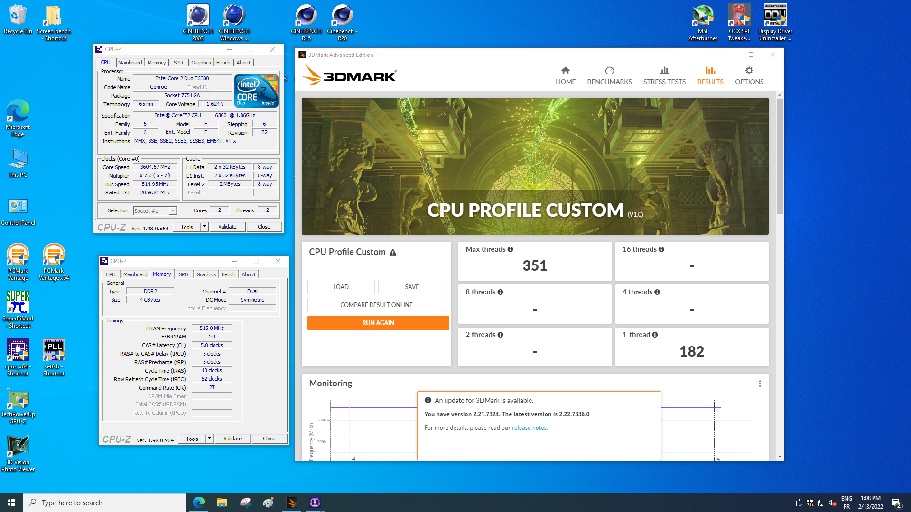Open OCX SPI Tweaker desktop icon
Image resolution: width=911 pixels, height=512 pixels.
click(x=739, y=23)
